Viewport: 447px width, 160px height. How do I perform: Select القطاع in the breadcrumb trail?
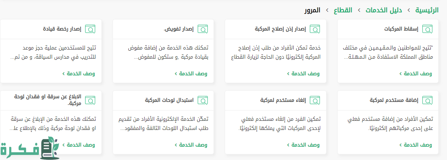[x=343, y=10]
